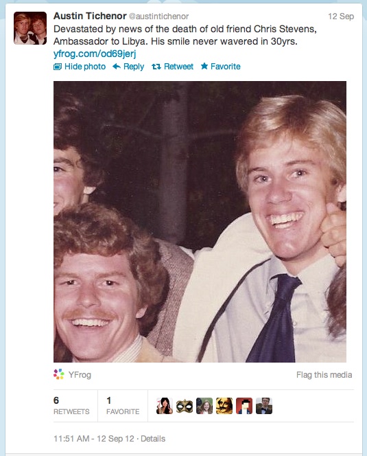Open Austin Tichenor's profile avatar

coord(30,28)
